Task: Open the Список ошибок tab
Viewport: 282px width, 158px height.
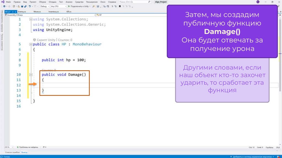Action: (12, 152)
